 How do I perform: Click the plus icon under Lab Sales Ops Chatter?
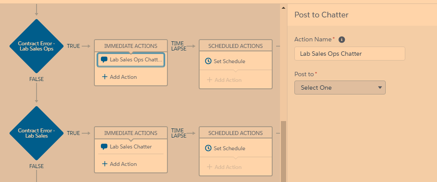point(104,77)
